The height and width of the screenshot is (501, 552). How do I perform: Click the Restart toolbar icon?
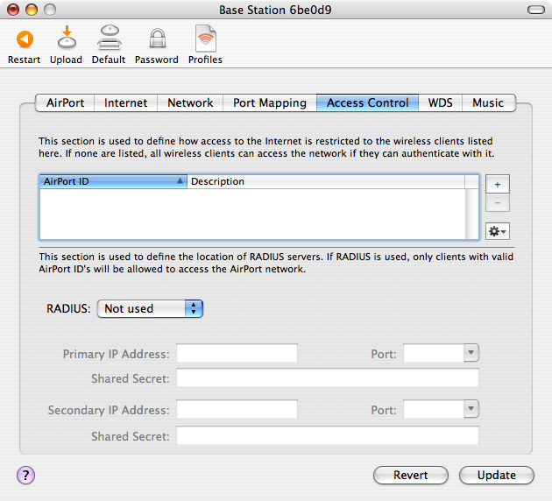point(25,39)
